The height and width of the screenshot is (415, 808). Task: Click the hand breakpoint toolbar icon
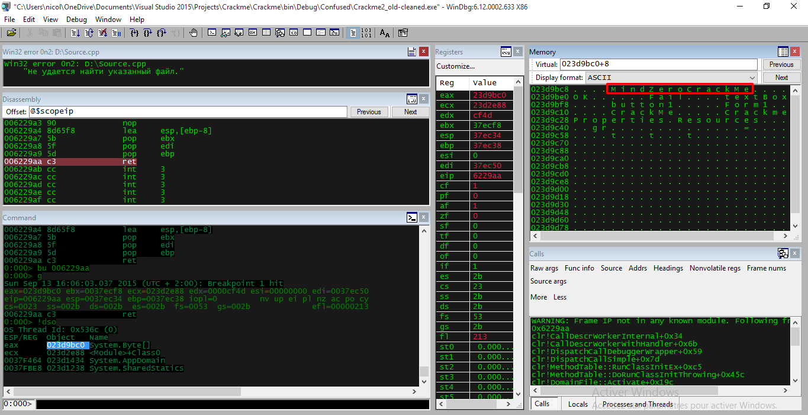(193, 33)
